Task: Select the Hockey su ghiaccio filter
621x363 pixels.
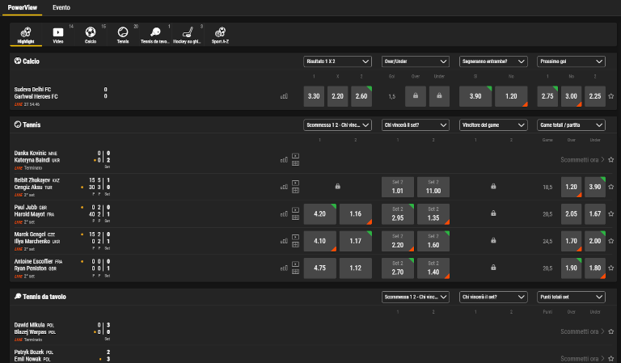Action: (187, 34)
